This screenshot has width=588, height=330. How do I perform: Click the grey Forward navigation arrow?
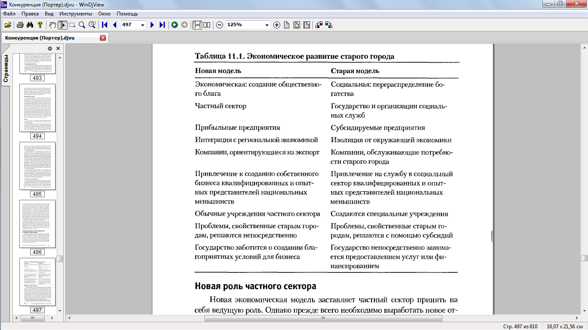pos(184,25)
